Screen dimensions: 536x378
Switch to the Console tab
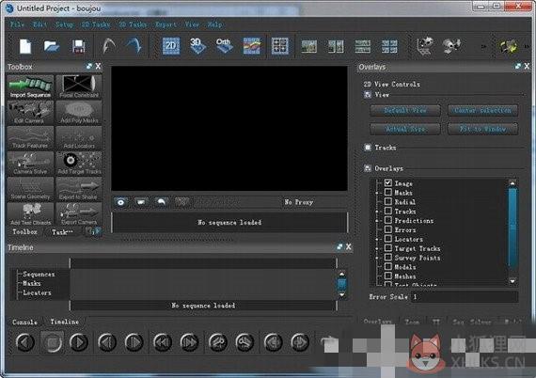tap(24, 322)
